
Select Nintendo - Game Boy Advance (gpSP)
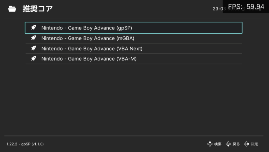point(133,28)
